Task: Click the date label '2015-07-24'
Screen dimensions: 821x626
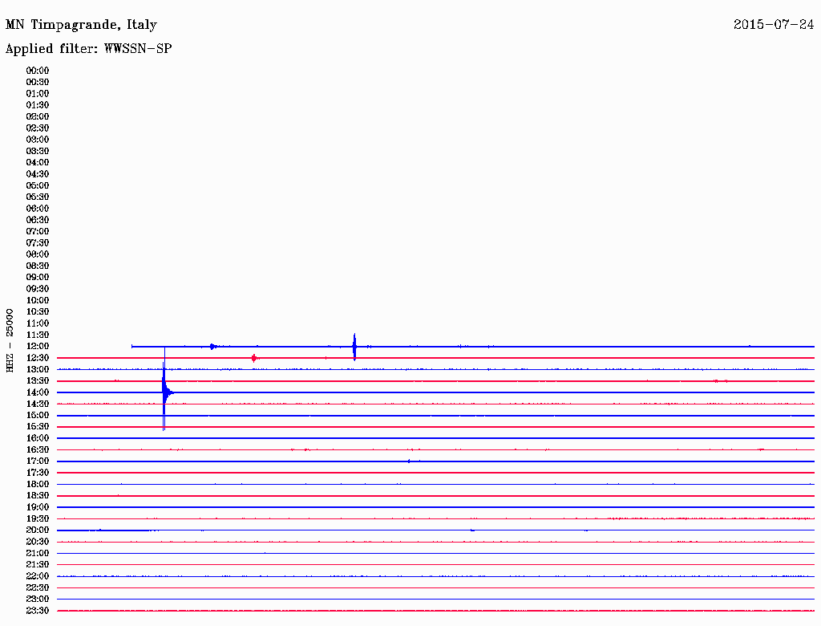Action: tap(774, 25)
